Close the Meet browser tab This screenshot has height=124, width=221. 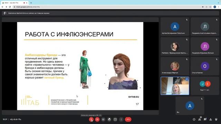[27, 3]
